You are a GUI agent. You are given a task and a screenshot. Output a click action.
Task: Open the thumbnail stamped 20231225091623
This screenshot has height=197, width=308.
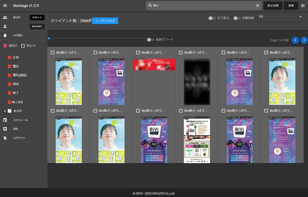69,140
